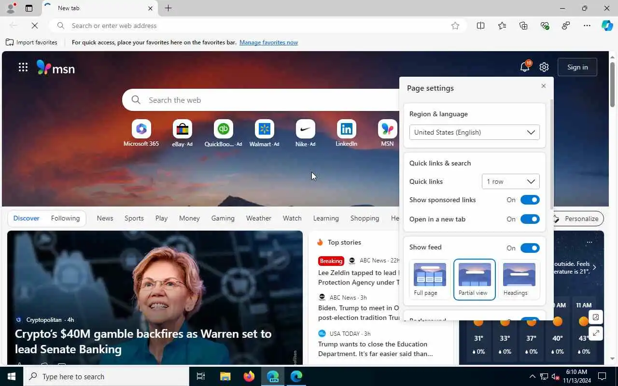618x386 pixels.
Task: Click Manage favorites now link
Action: pyautogui.click(x=268, y=42)
